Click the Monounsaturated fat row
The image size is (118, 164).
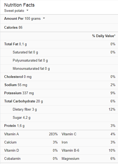[x=59, y=69]
